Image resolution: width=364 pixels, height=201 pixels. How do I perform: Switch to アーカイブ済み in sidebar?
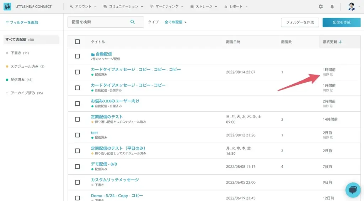(23, 93)
